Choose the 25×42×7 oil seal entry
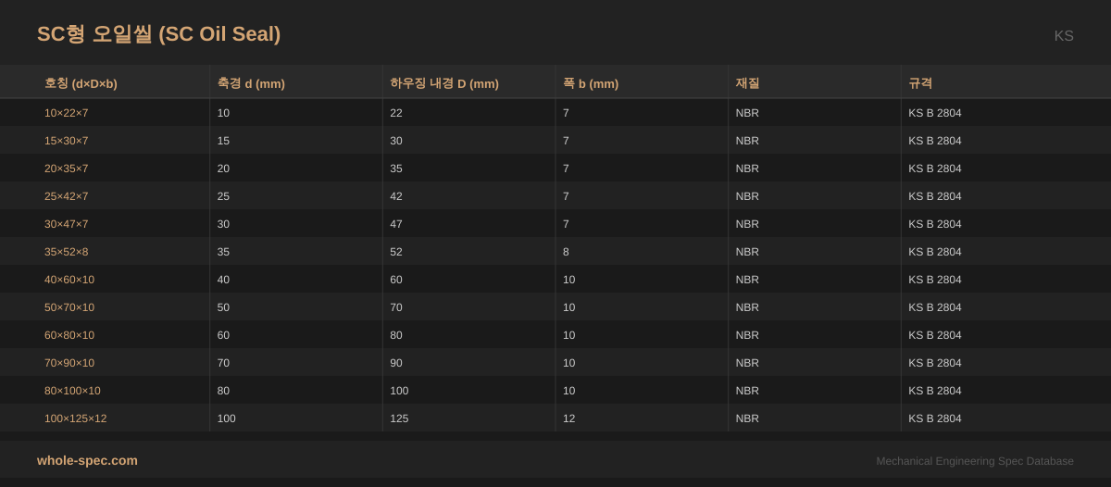 [x=67, y=196]
